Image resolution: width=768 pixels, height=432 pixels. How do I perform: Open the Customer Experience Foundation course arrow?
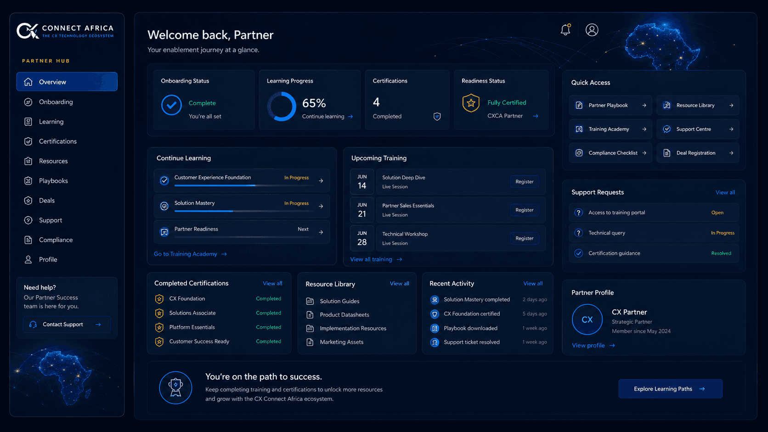321,181
